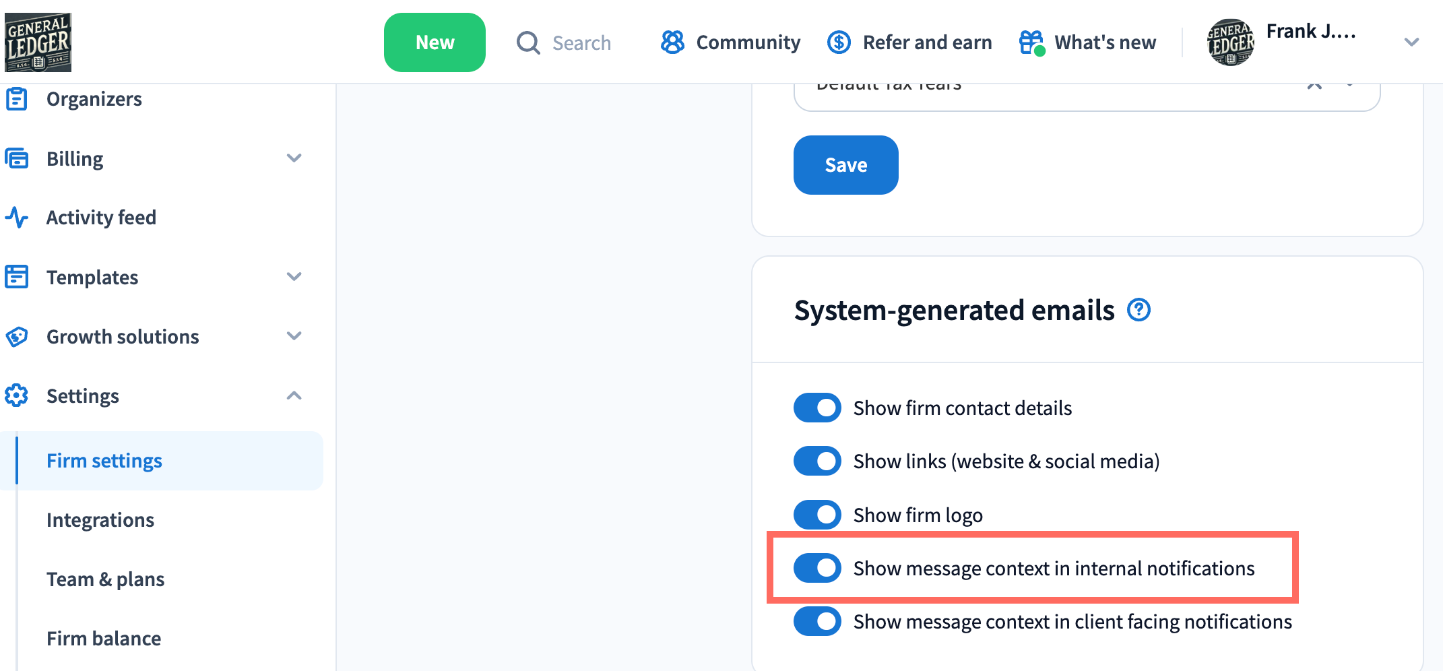Image resolution: width=1443 pixels, height=671 pixels.
Task: Click the Refer and earn dollar icon
Action: pyautogui.click(x=839, y=42)
